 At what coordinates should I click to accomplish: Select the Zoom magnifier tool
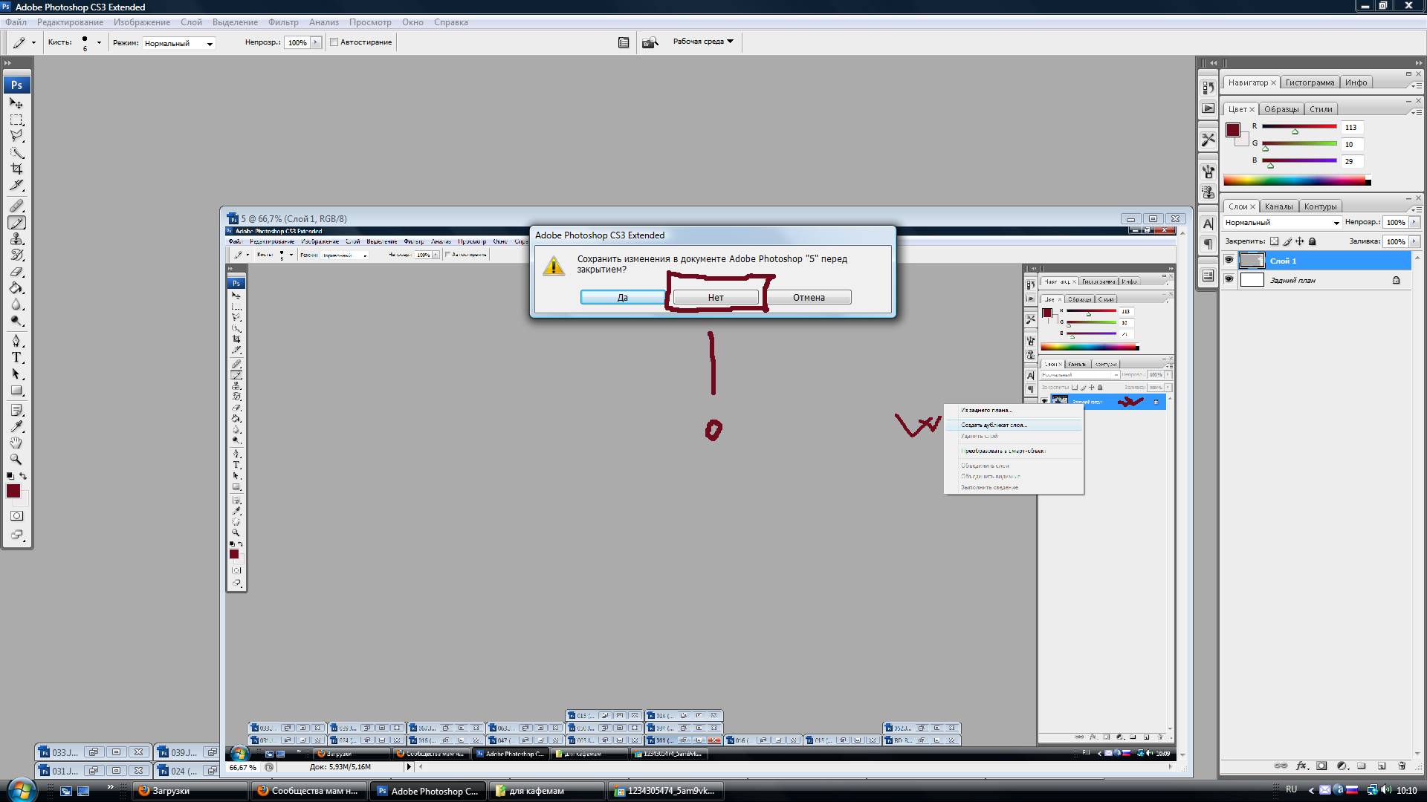pos(16,459)
